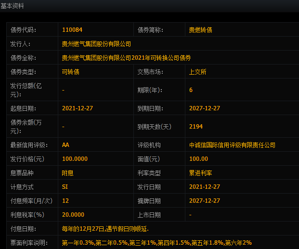Viewport: 299px width, 249px height.
Task: Click the 债券简称 label
Action: click(x=150, y=30)
